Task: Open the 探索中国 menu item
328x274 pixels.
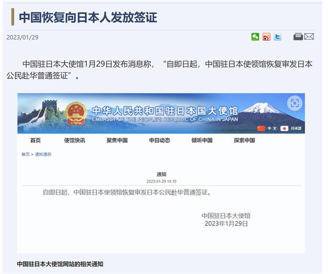Action: click(244, 140)
